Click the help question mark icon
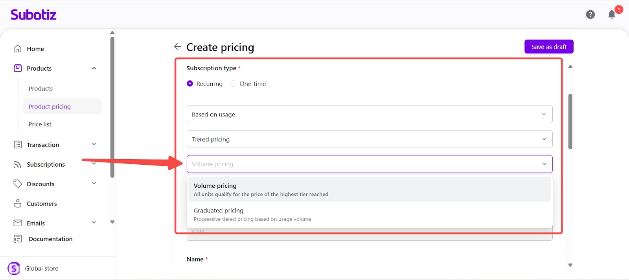Image resolution: width=629 pixels, height=280 pixels. 590,15
